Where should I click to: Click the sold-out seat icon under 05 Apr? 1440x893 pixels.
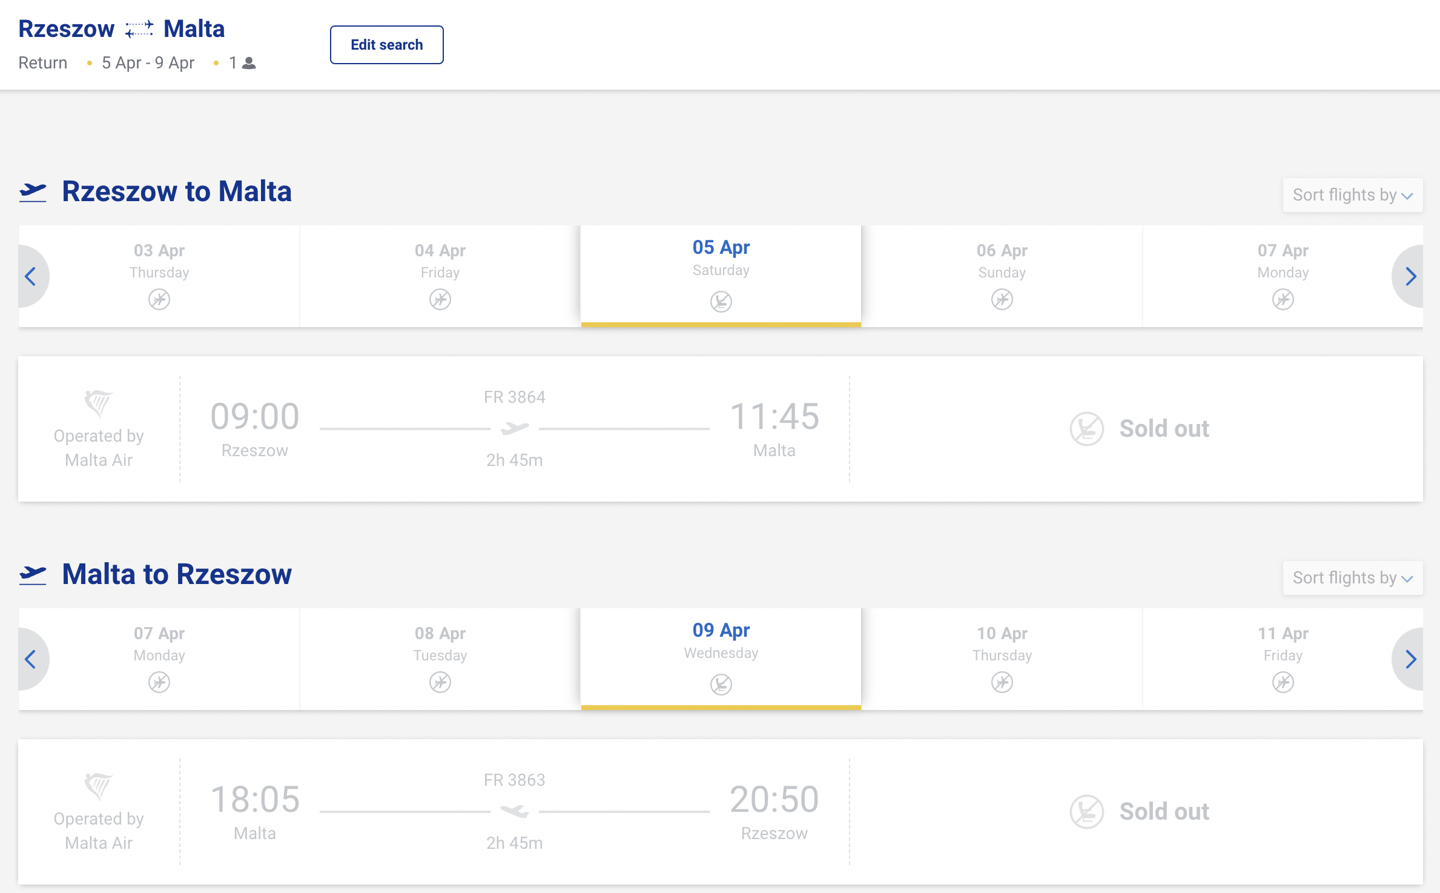pos(721,301)
